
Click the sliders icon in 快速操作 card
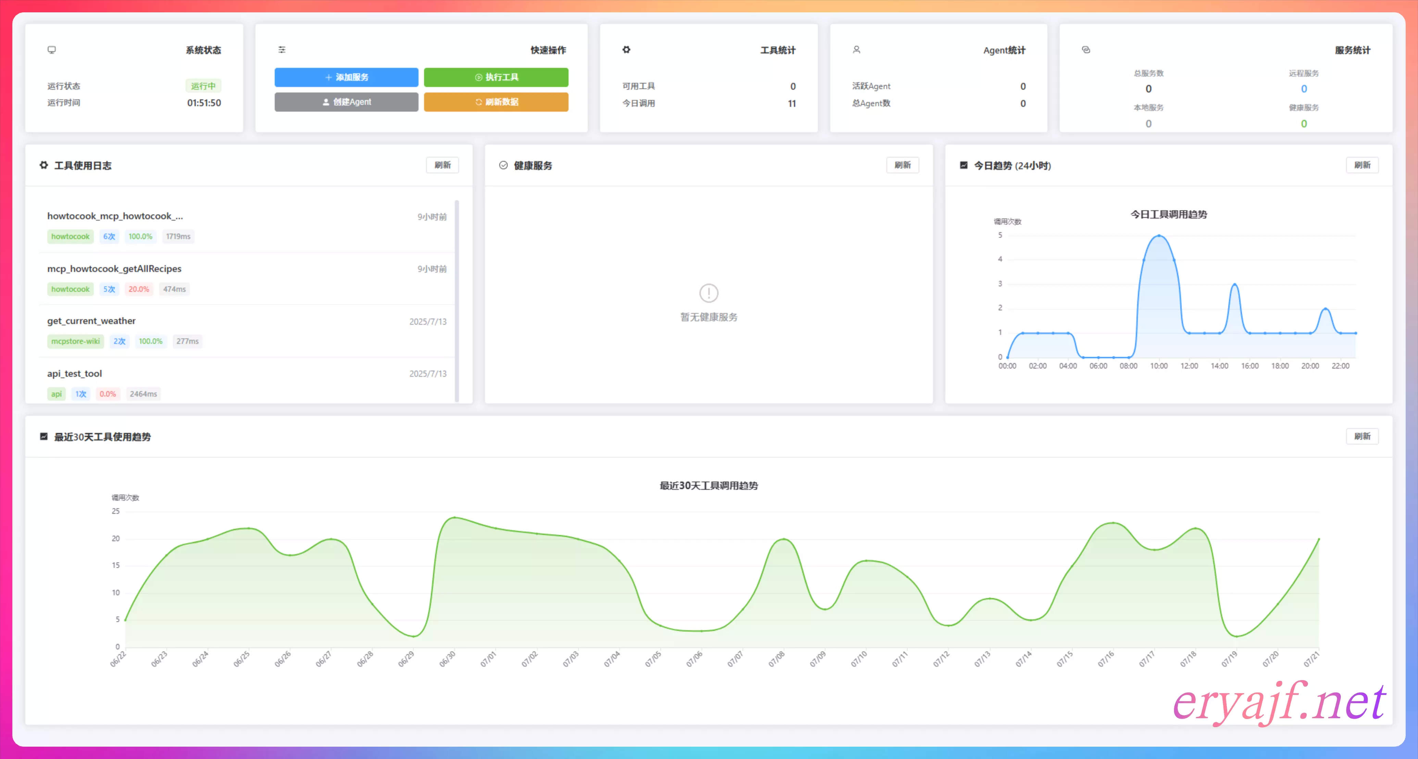pyautogui.click(x=282, y=50)
